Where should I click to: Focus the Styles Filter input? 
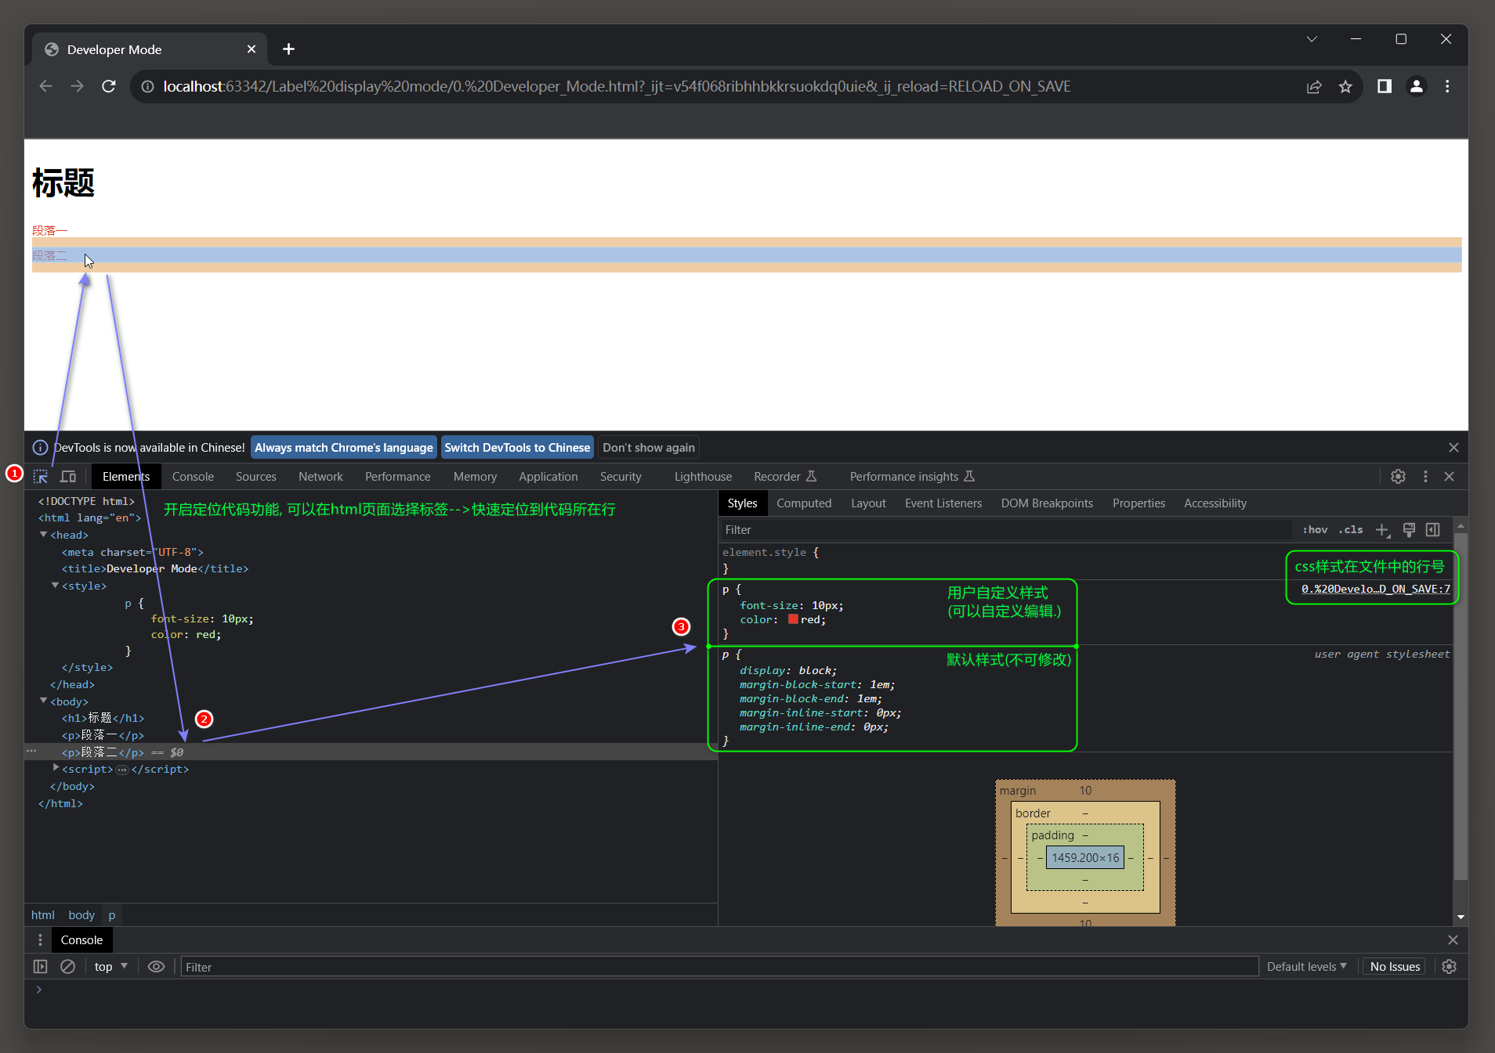tap(1006, 530)
